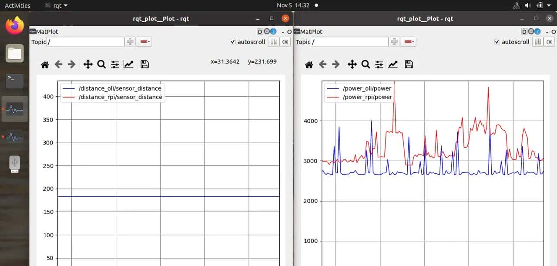Click the pan tool in distance plot toolbar
557x266 pixels.
pos(88,64)
